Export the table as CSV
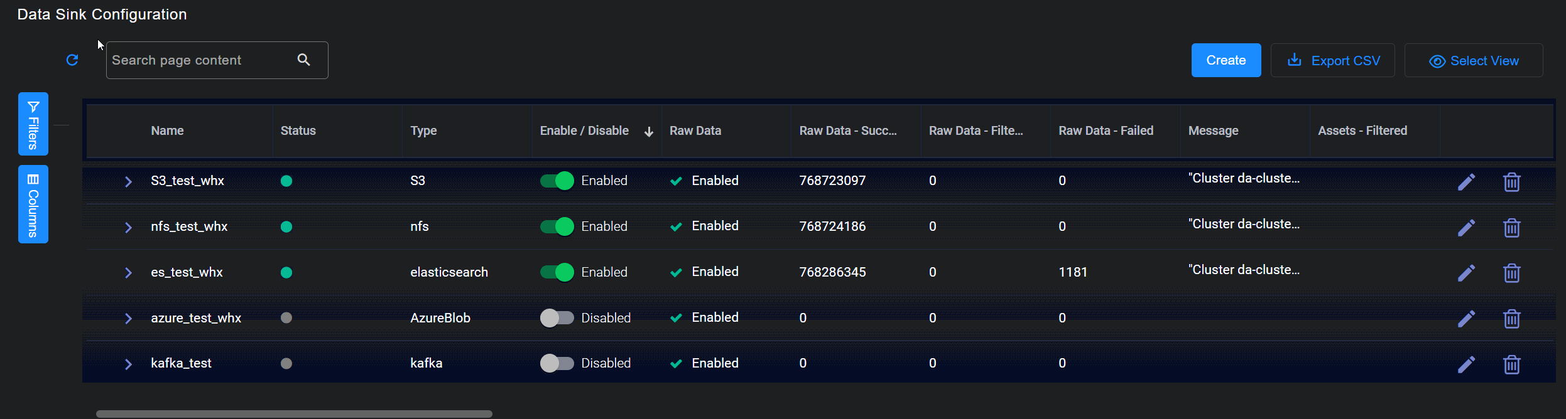Viewport: 1566px width, 419px height. coord(1332,60)
